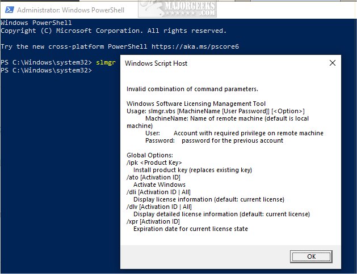Click the Windows Script Host dialog title
Viewport: 357px width, 274px height.
click(x=156, y=63)
